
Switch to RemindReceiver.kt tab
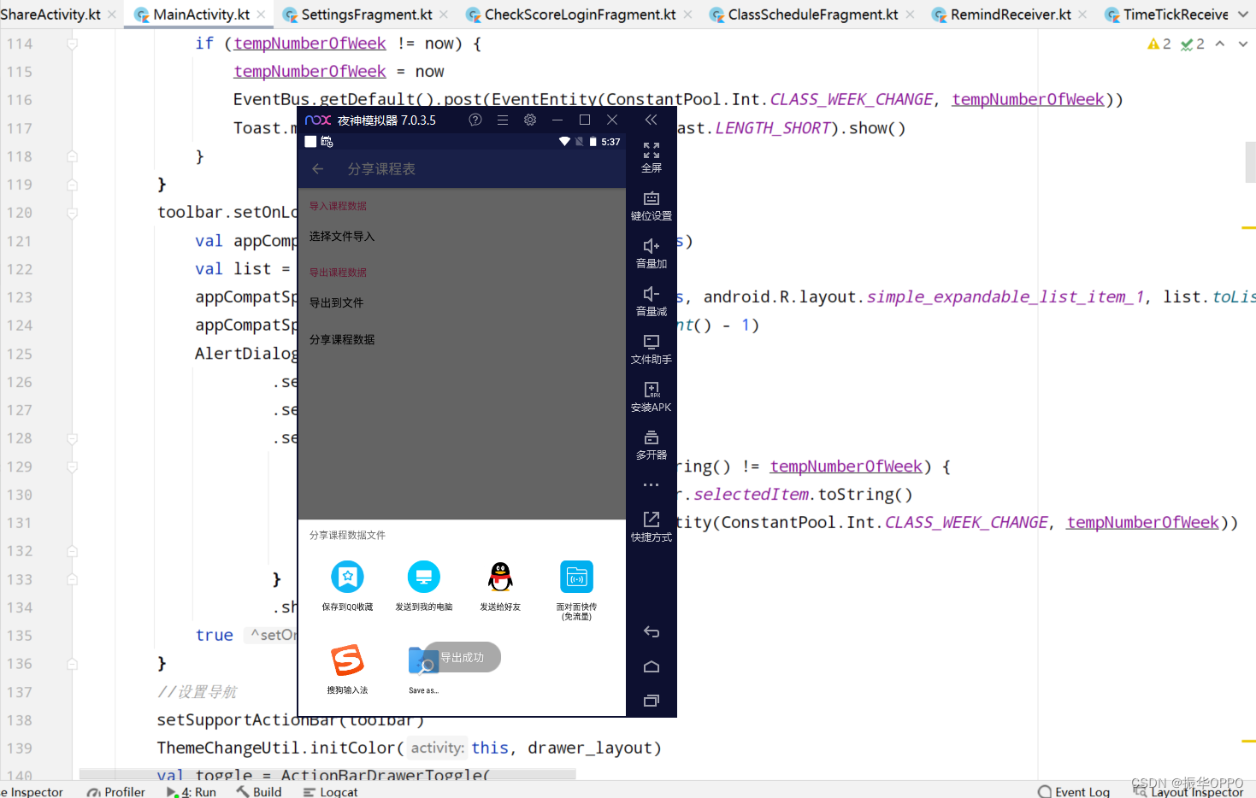click(x=1011, y=15)
